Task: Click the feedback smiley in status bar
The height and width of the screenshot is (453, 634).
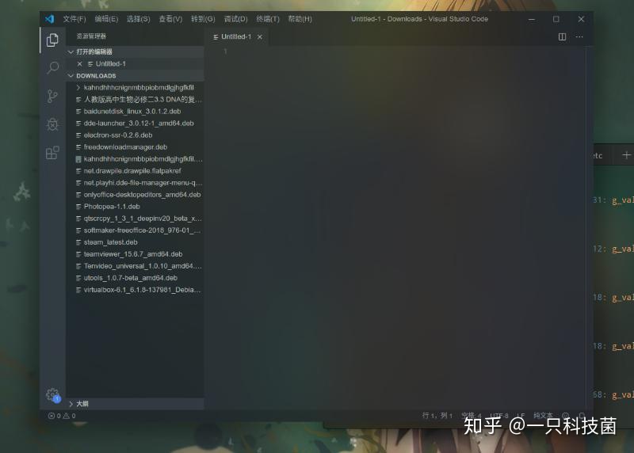Action: tap(566, 416)
